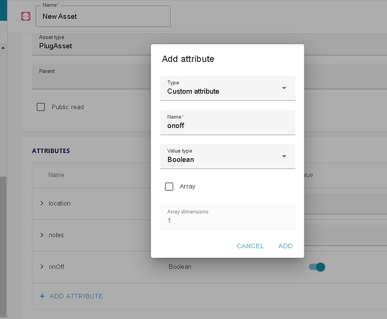Expand the onOff attribute row

pyautogui.click(x=42, y=267)
